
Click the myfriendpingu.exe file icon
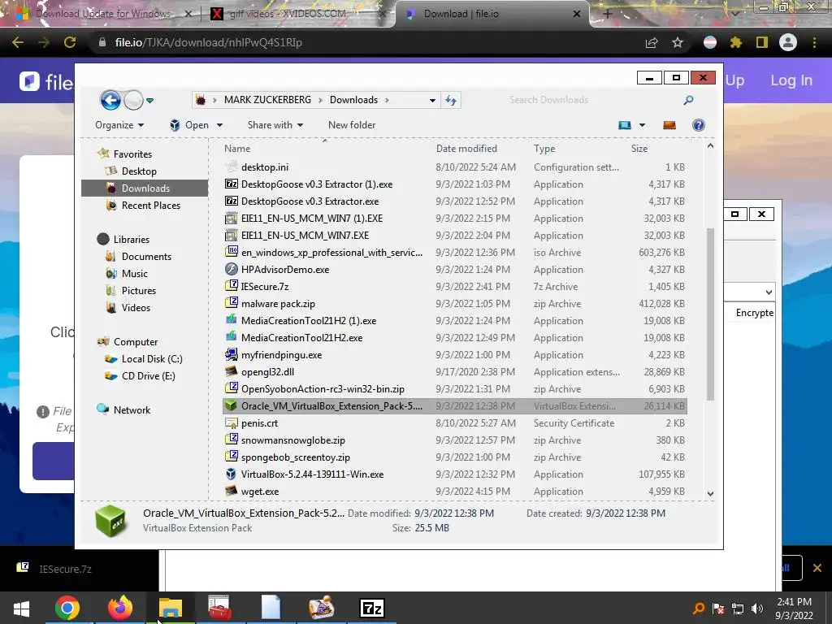(x=232, y=354)
